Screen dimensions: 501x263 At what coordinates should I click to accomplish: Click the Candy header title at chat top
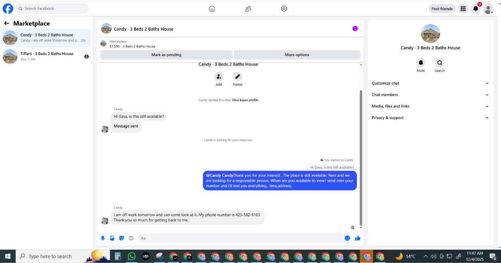143,29
